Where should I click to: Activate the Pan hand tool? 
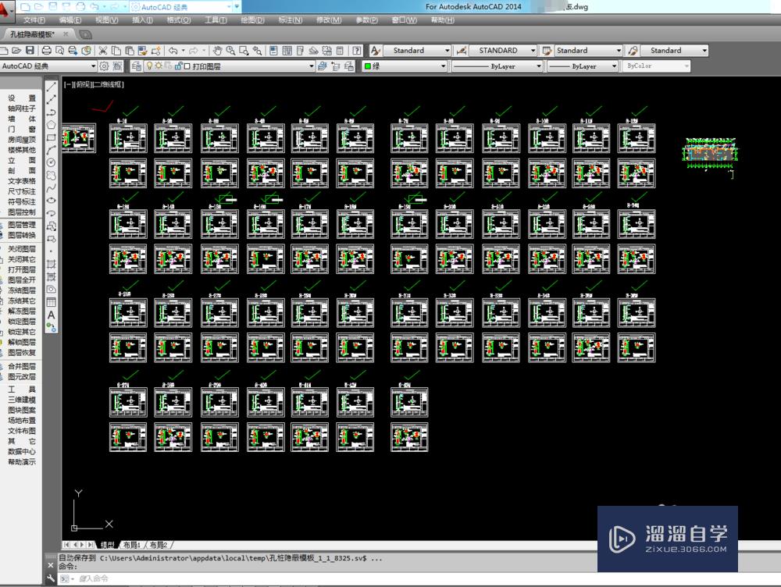pos(217,50)
